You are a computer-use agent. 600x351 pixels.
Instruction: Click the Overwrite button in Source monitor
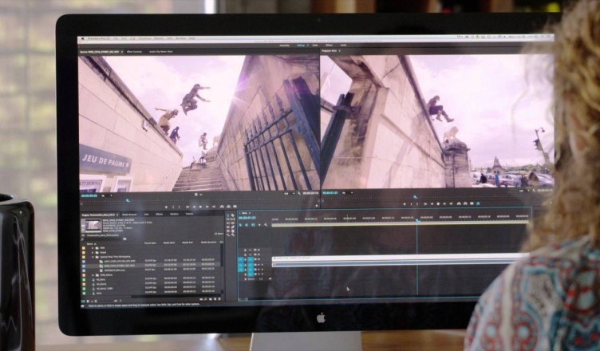click(x=228, y=207)
